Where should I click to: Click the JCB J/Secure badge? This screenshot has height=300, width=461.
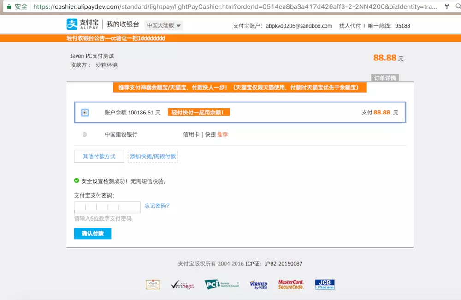325,284
